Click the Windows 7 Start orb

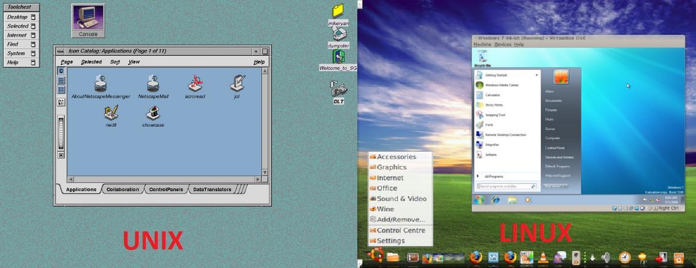pyautogui.click(x=479, y=199)
